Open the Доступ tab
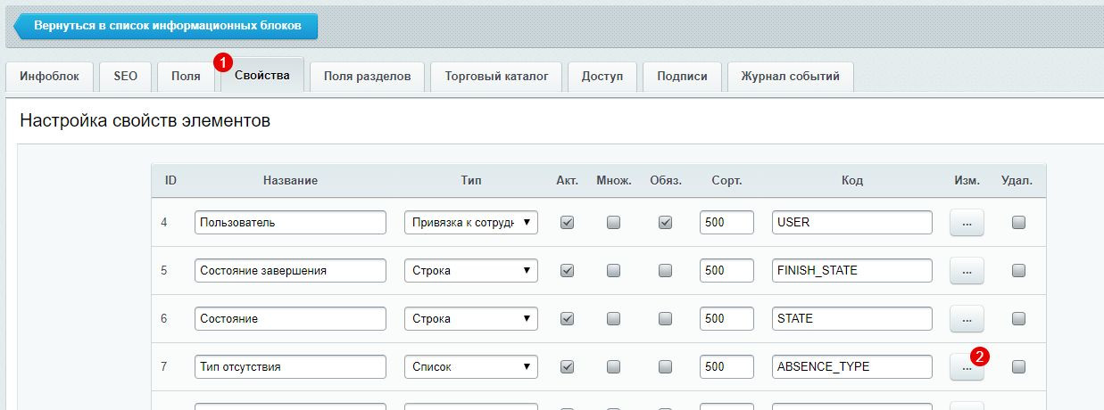 (602, 77)
